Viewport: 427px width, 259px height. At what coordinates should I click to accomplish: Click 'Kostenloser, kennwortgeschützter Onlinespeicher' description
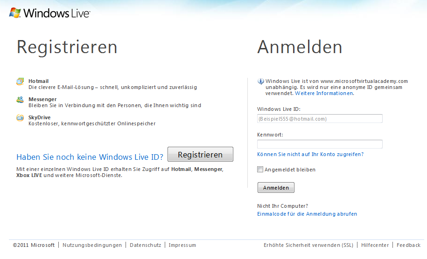92,123
